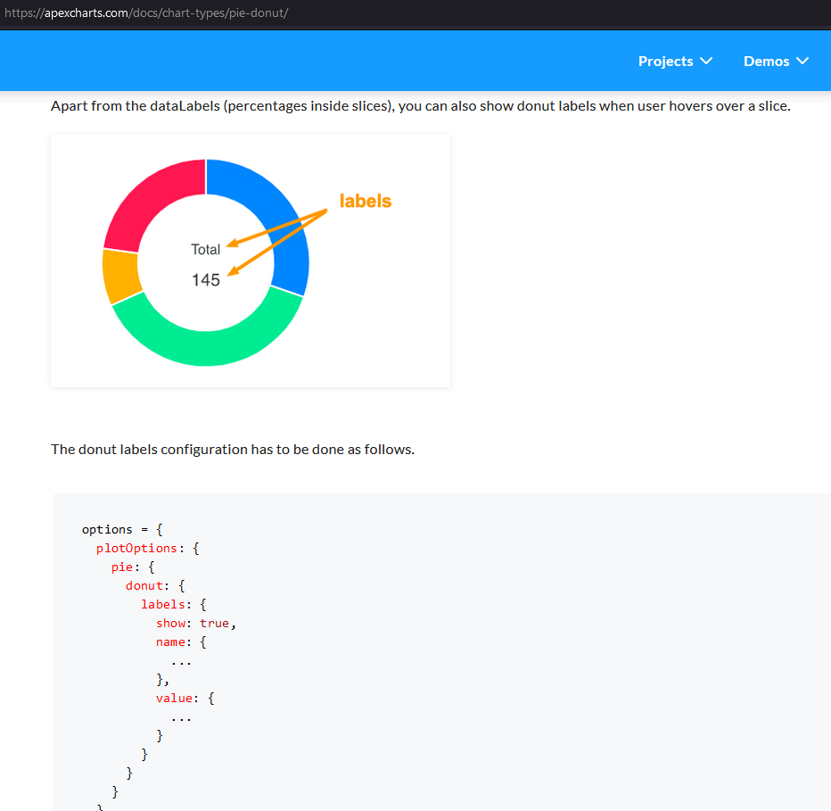Click the "value" key in code block
831x811 pixels.
coord(173,698)
